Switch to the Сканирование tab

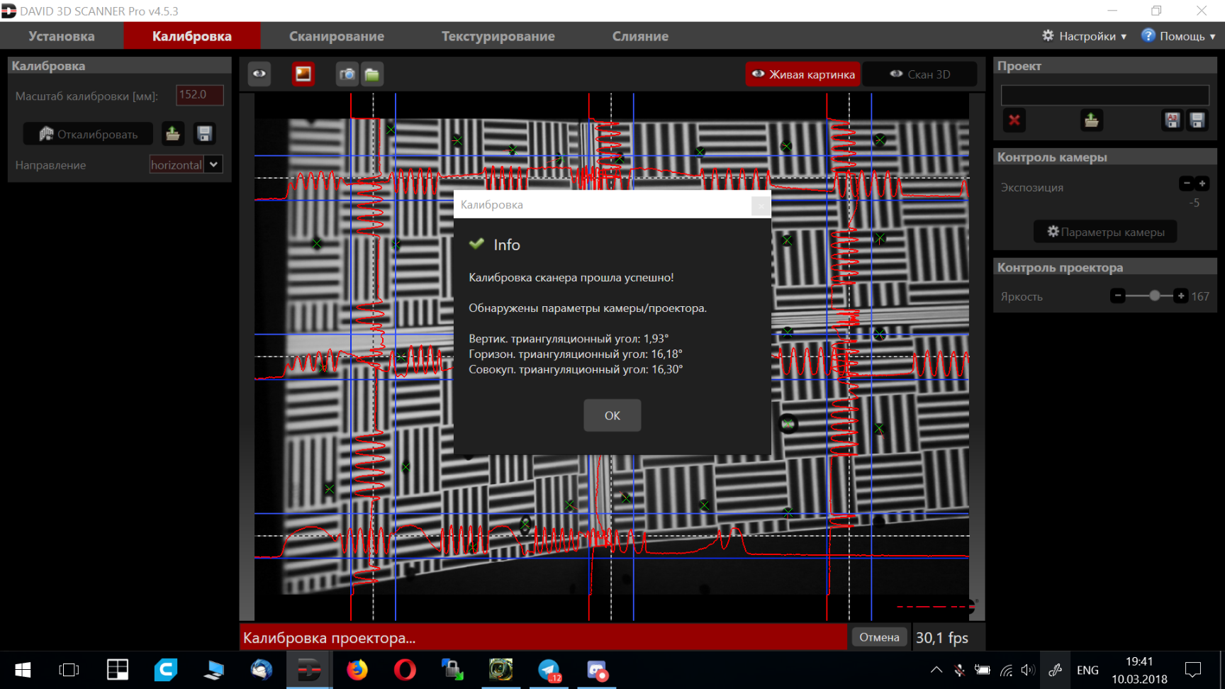(337, 36)
